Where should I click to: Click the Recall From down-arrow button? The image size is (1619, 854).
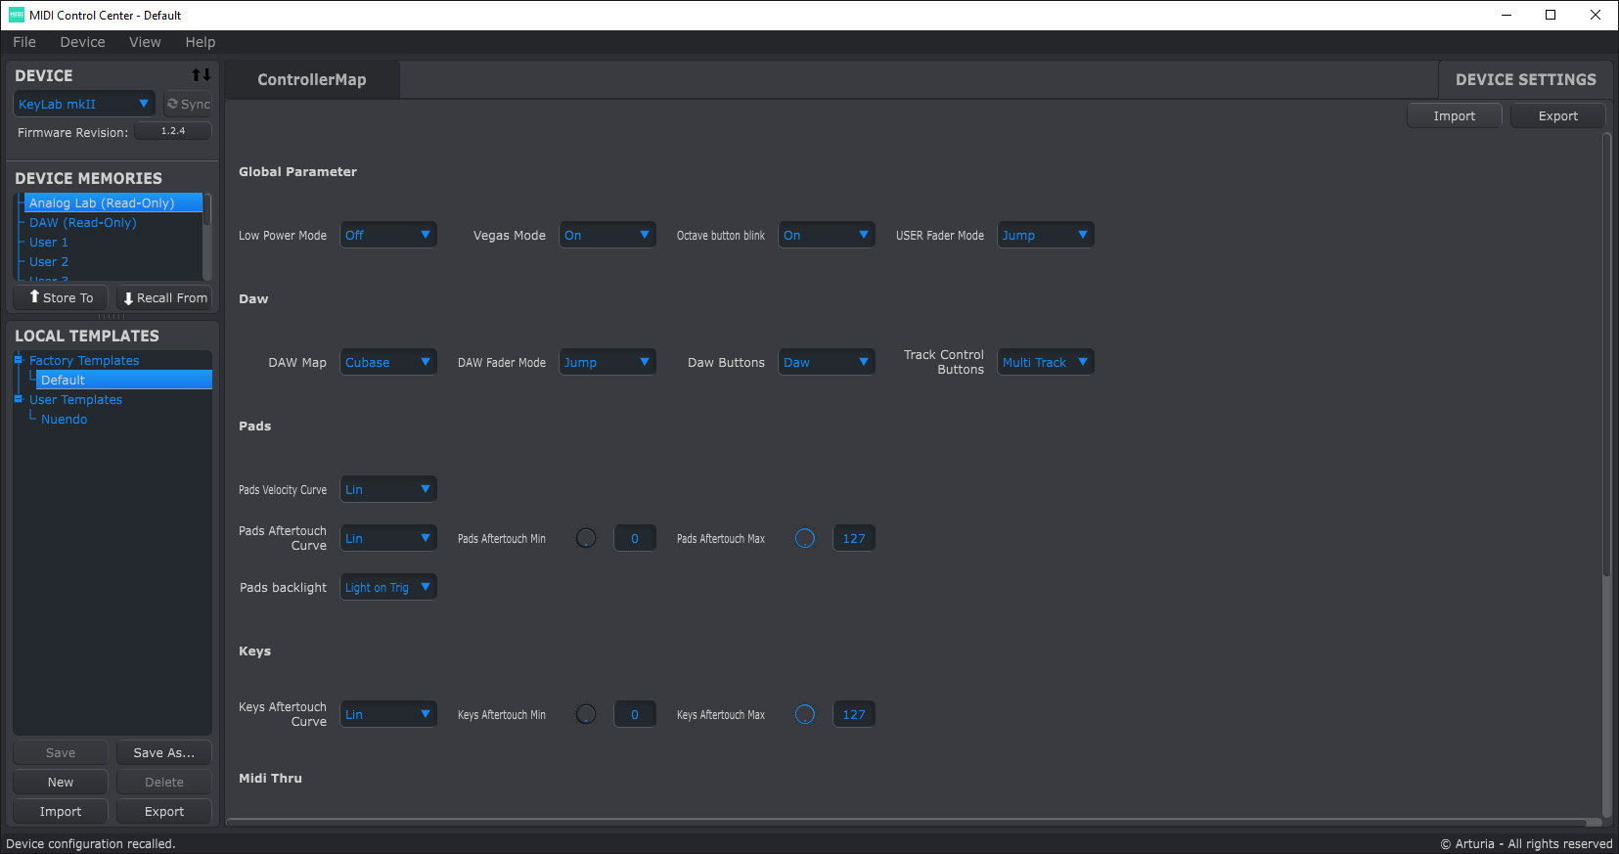point(164,297)
